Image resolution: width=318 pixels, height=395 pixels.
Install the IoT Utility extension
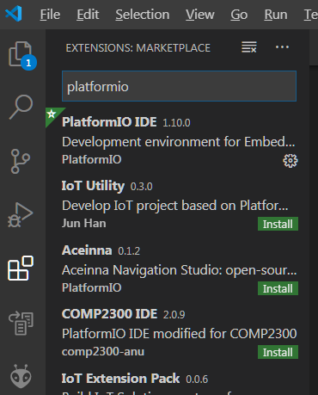tap(278, 224)
